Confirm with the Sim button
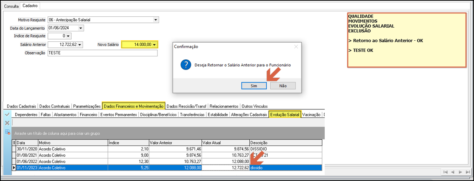Screen dimensions: 474x181 pyautogui.click(x=254, y=86)
